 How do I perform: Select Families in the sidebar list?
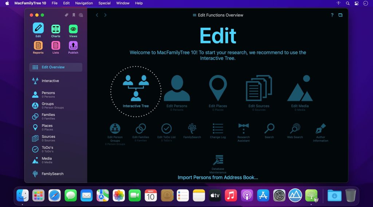coord(48,116)
